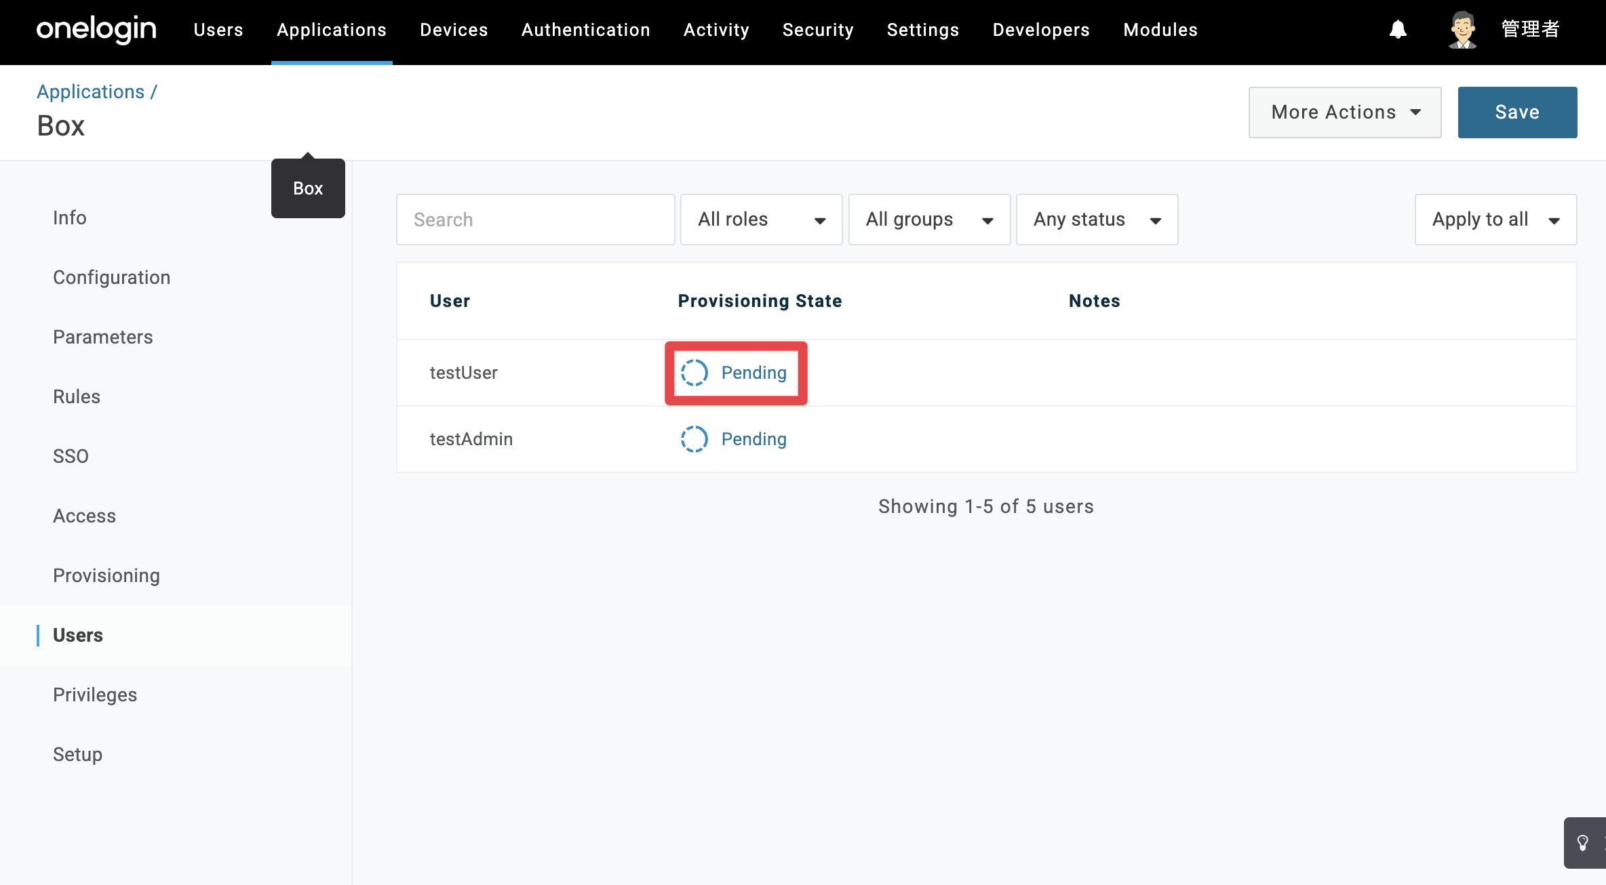The height and width of the screenshot is (885, 1606).
Task: Click the 'Showing 1-5 of 5 users' text
Action: tap(986, 506)
